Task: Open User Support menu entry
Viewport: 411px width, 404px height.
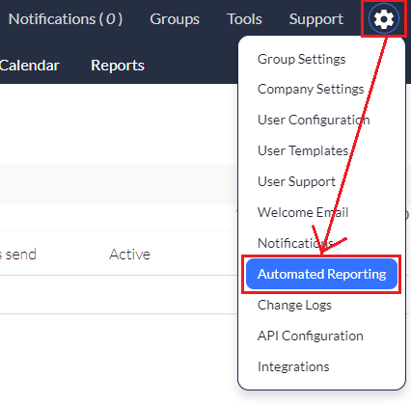Action: (296, 181)
